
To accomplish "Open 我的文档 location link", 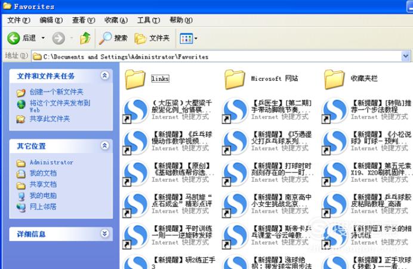I will pyautogui.click(x=43, y=173).
